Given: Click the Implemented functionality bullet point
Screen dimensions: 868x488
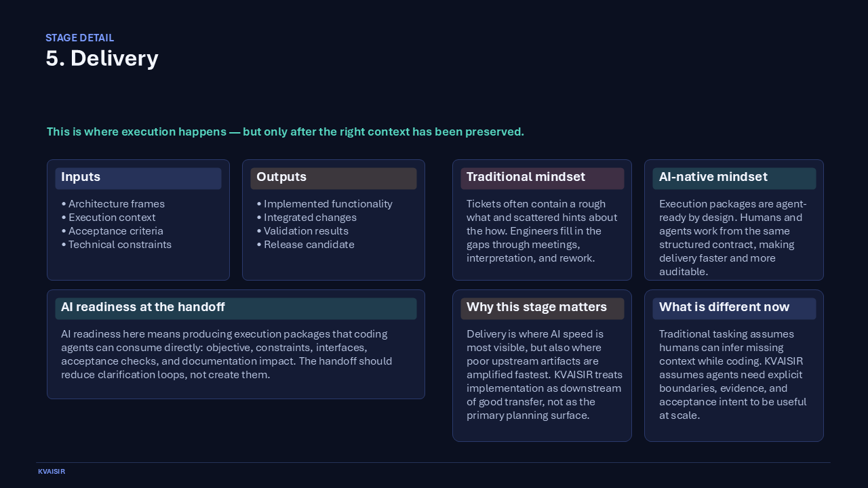Looking at the screenshot, I should point(328,204).
